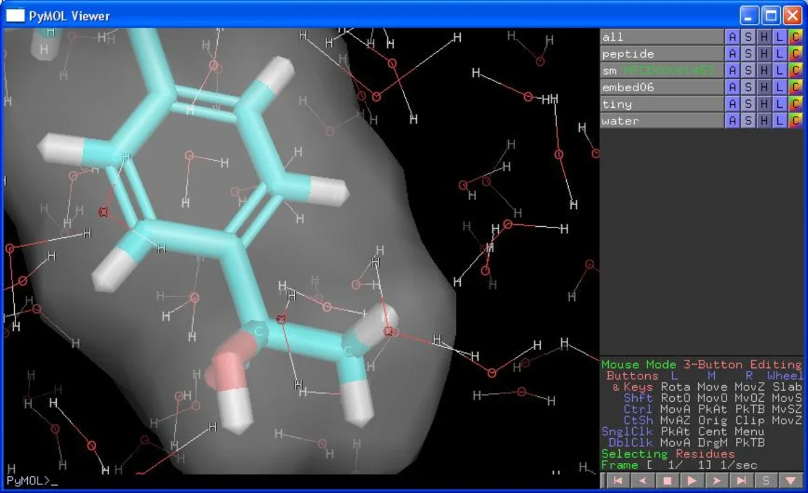Open the A action menu for tiny
This screenshot has width=808, height=493.
(x=732, y=104)
